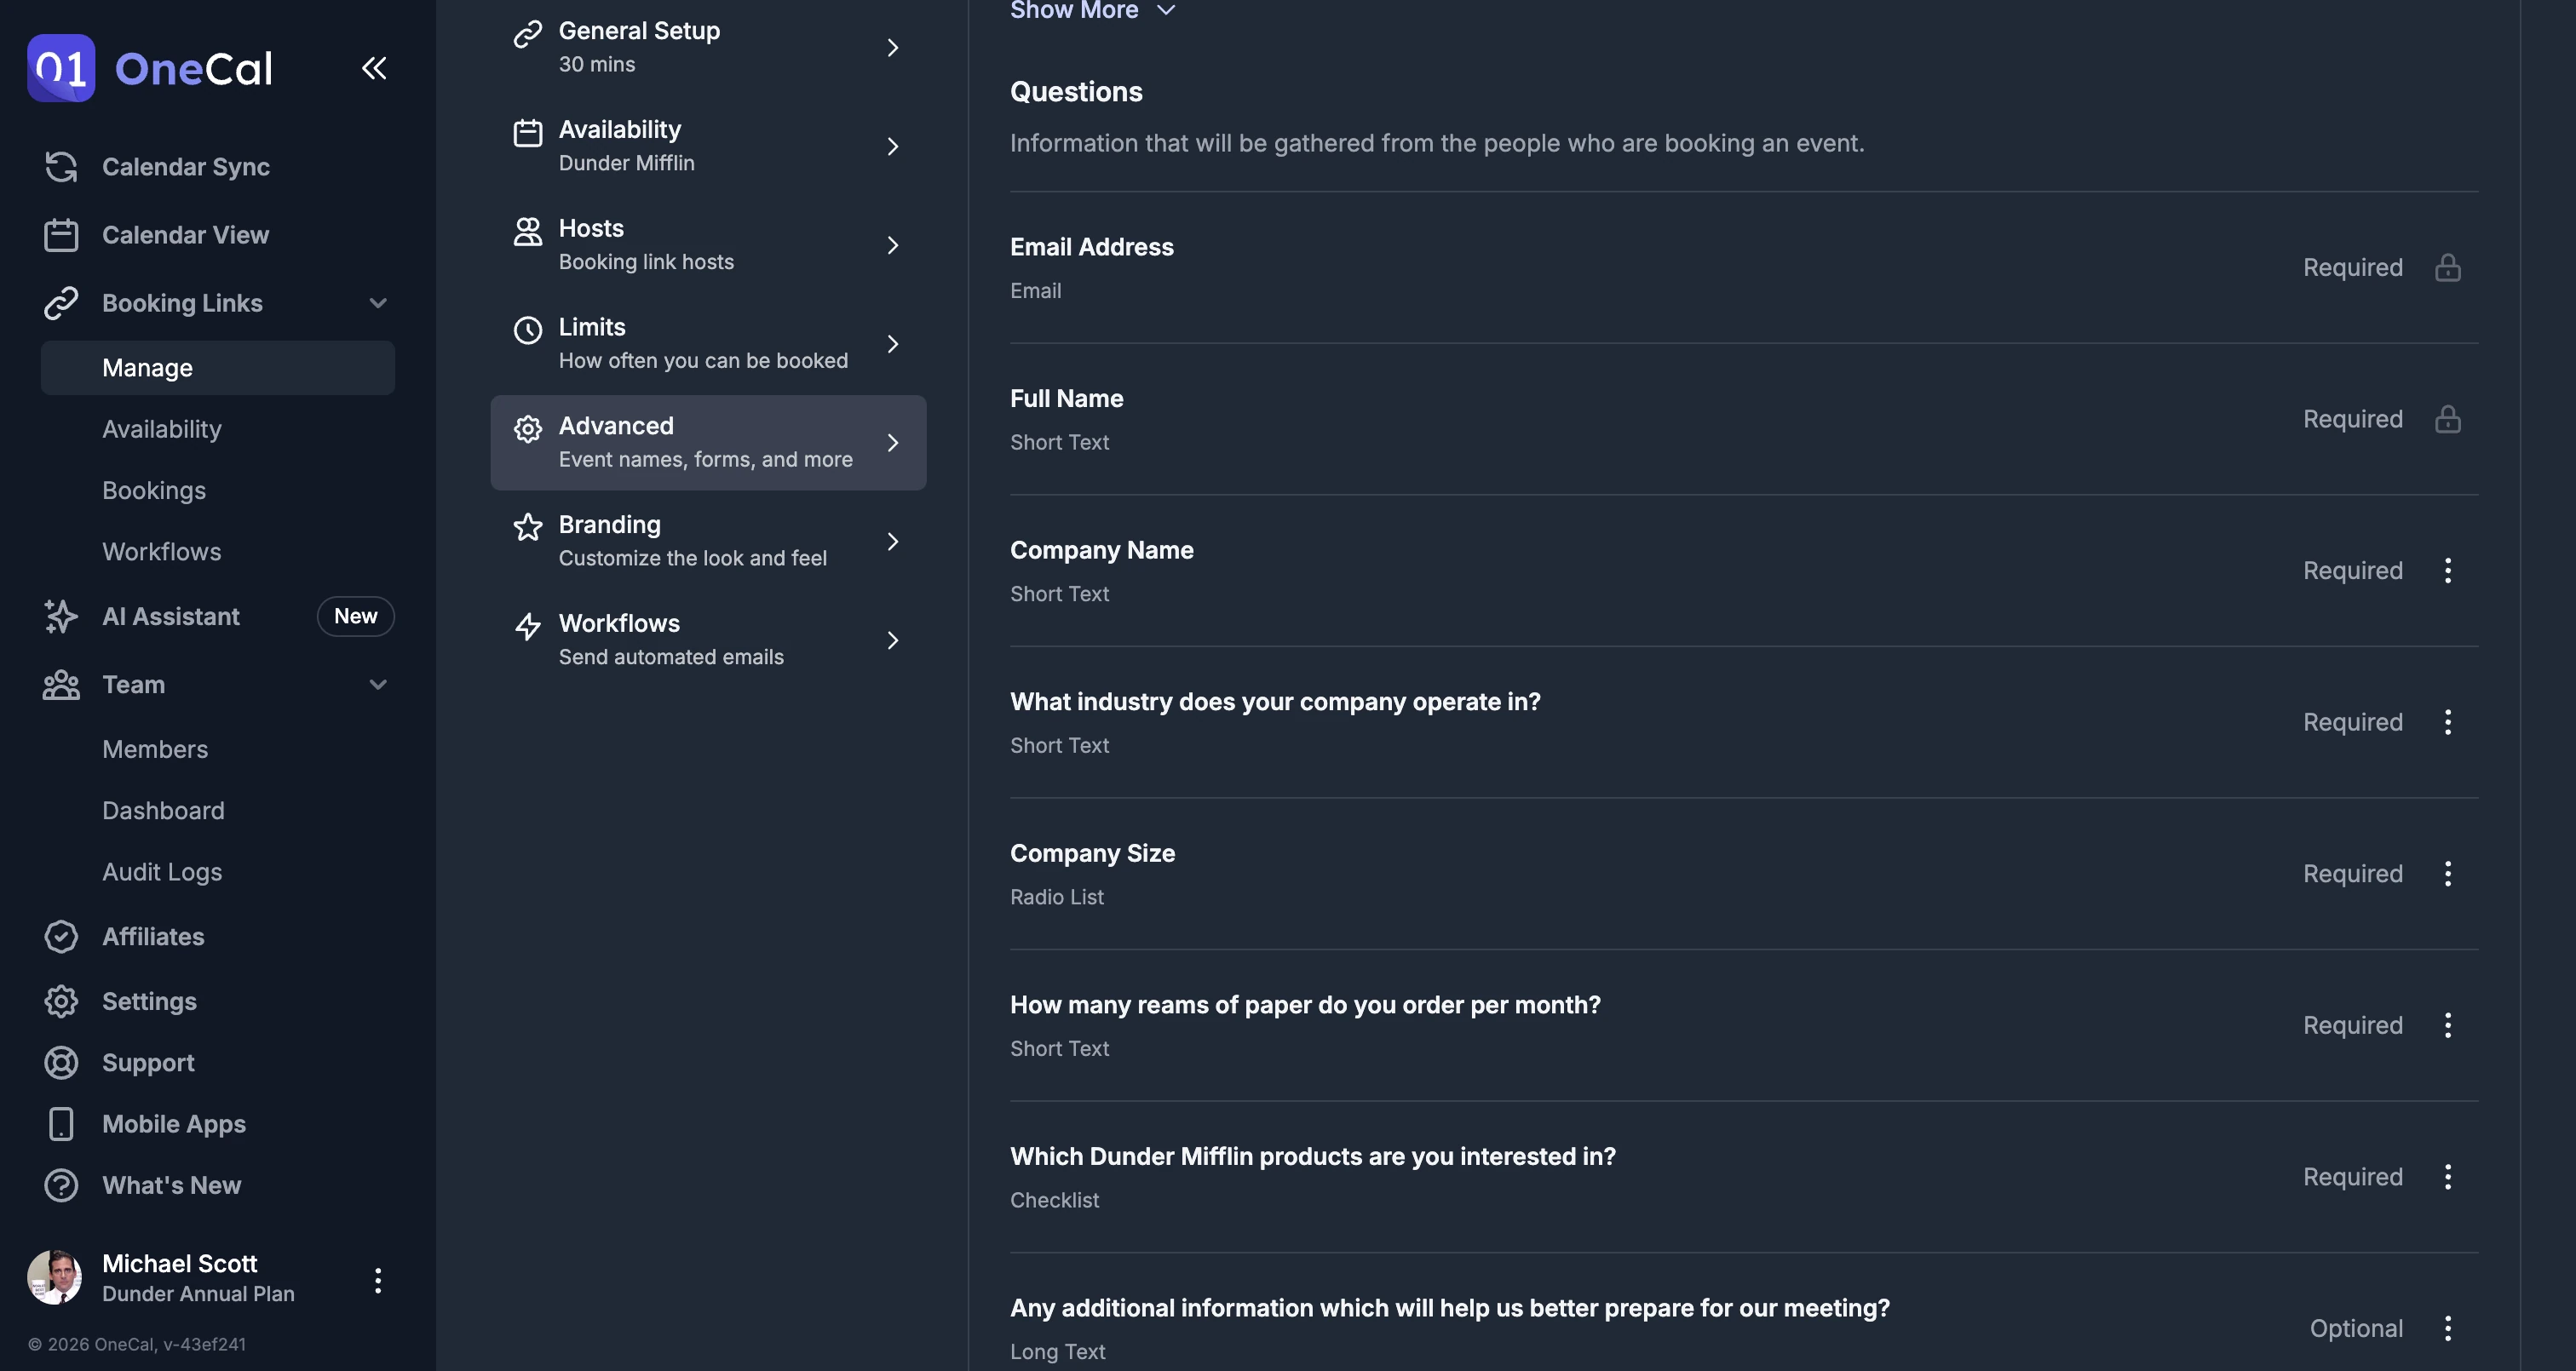Image resolution: width=2576 pixels, height=1371 pixels.
Task: Open the Workflows sidebar link
Action: click(x=162, y=552)
